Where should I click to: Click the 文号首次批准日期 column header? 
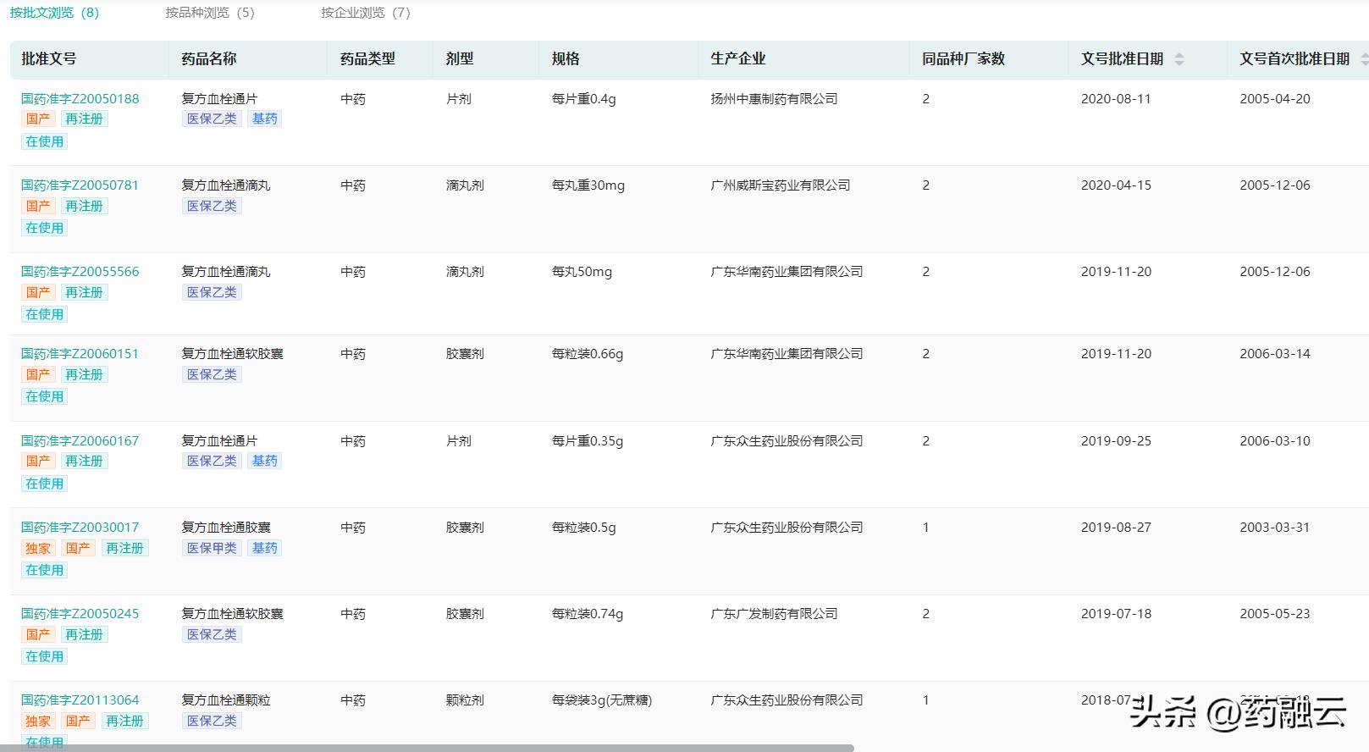[1294, 58]
